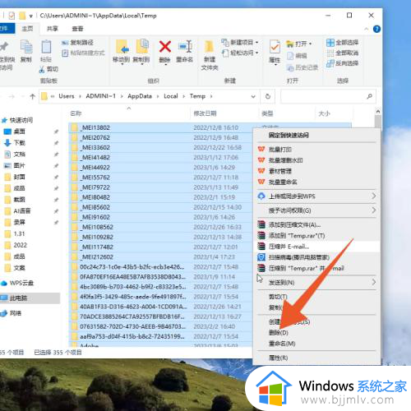This screenshot has width=411, height=411.
Task: Click the blue help question mark icon
Action: coord(376,29)
